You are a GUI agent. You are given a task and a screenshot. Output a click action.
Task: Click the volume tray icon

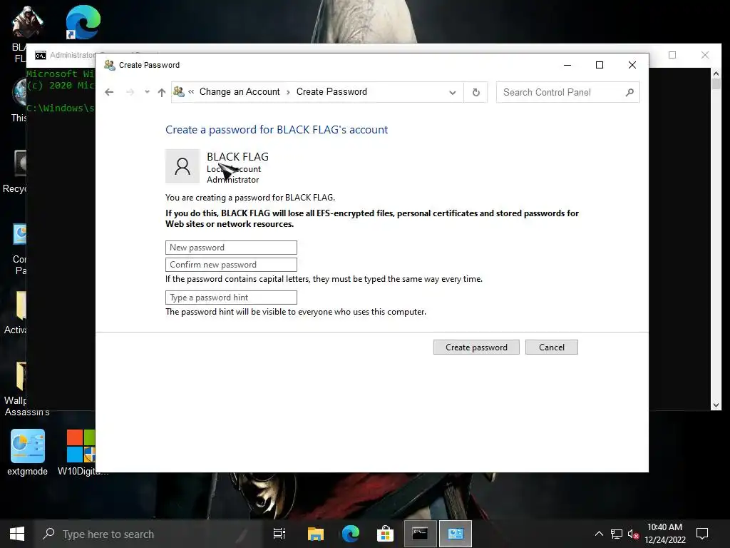pyautogui.click(x=633, y=534)
